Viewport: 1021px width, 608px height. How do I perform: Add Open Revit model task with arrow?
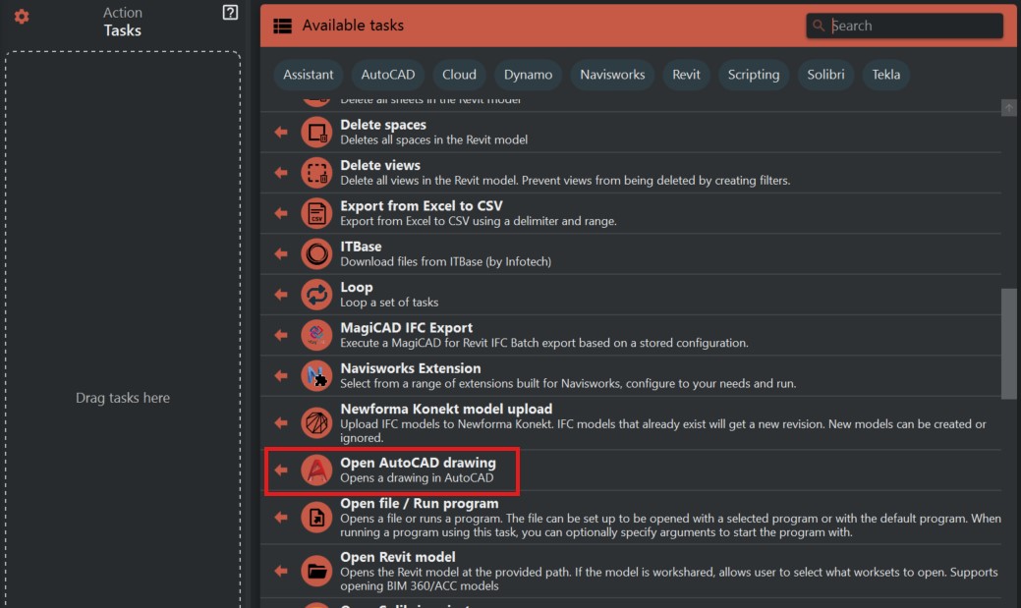click(x=281, y=571)
